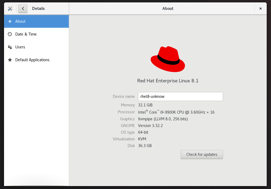Image resolution: width=271 pixels, height=189 pixels.
Task: Click the star icon for Default Applications
Action: click(10, 60)
